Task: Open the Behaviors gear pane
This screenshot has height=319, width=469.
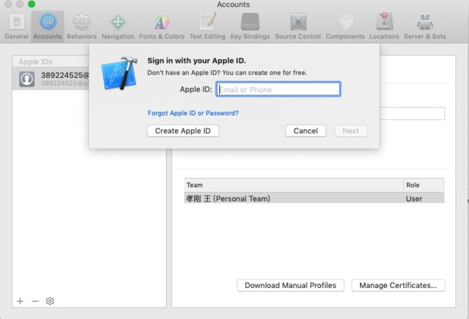Action: pos(82,27)
